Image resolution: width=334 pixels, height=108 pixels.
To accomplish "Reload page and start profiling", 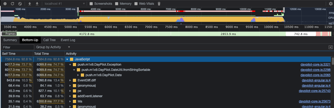I will (12, 4).
